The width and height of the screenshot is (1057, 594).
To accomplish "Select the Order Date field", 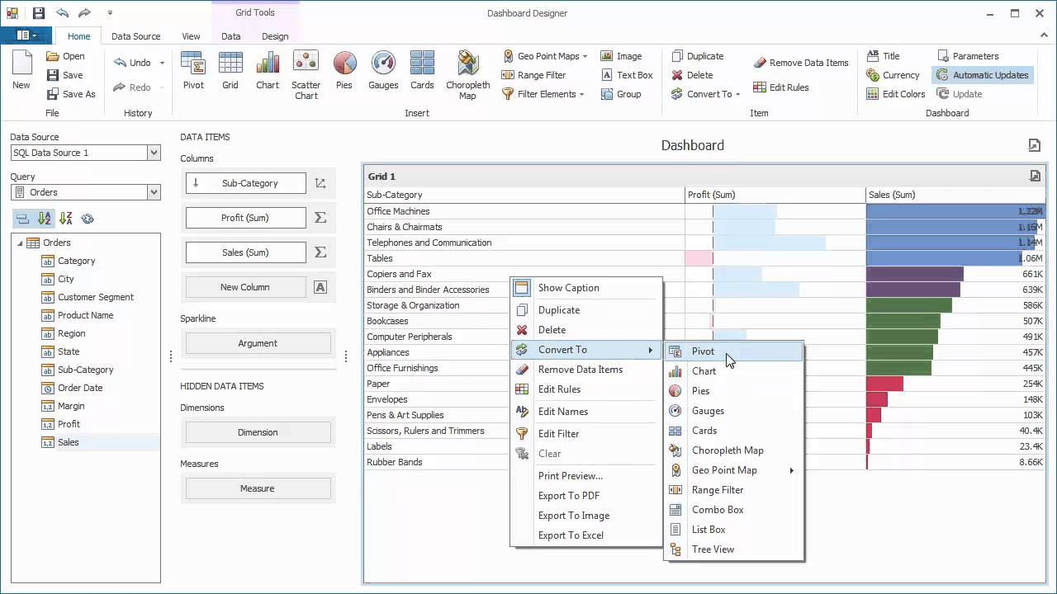I will coord(80,388).
